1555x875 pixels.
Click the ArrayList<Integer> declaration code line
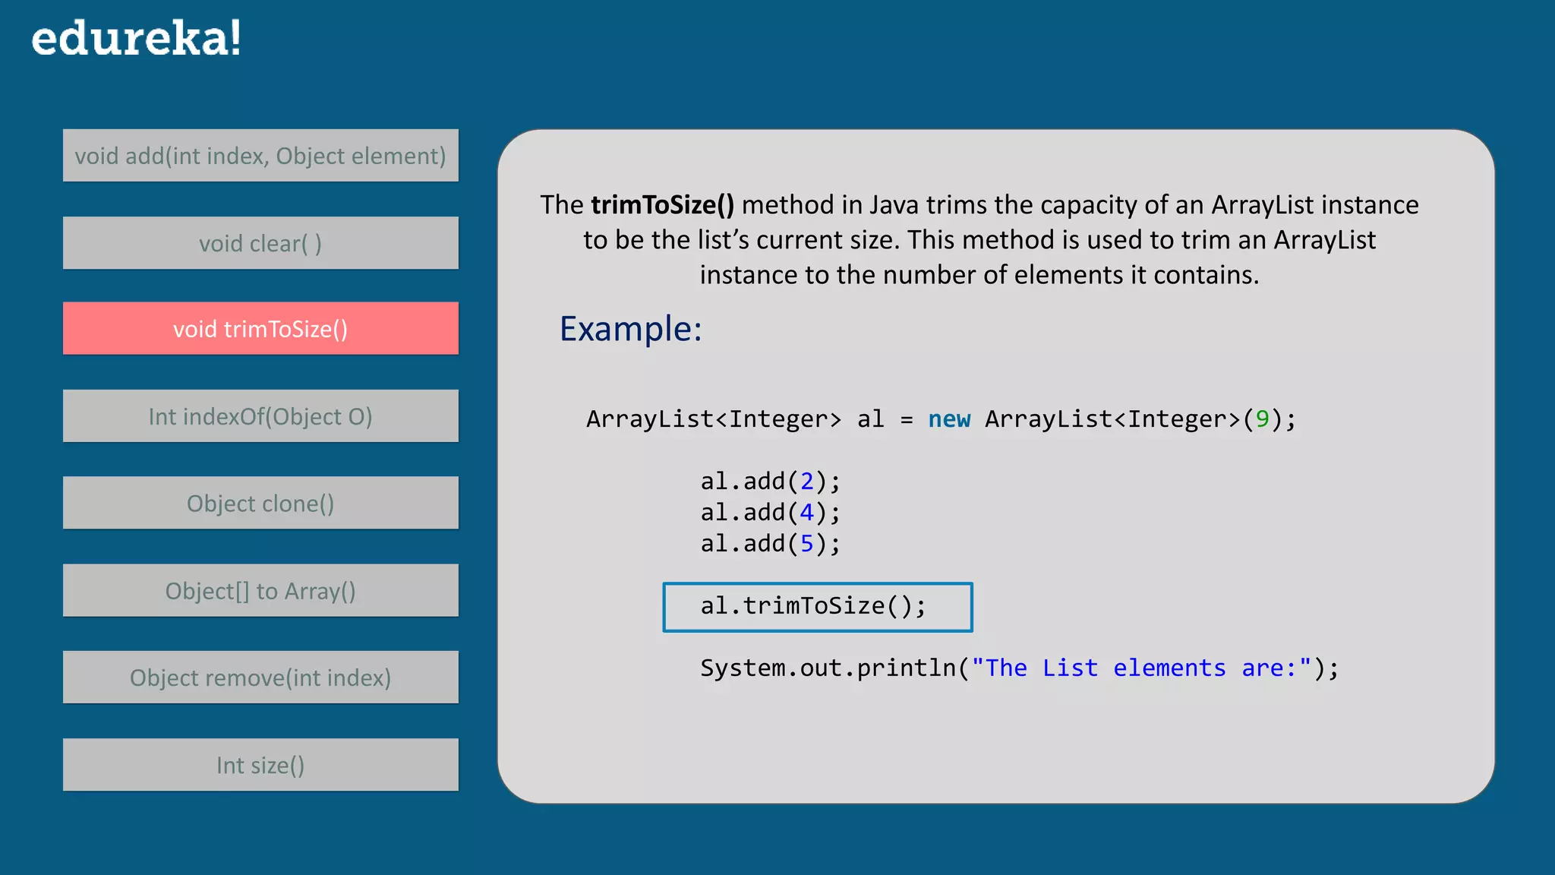pos(941,419)
